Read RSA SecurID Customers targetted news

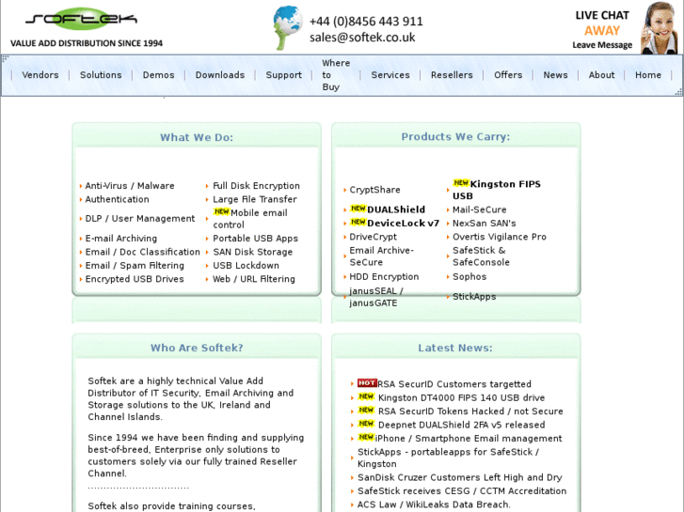click(454, 384)
